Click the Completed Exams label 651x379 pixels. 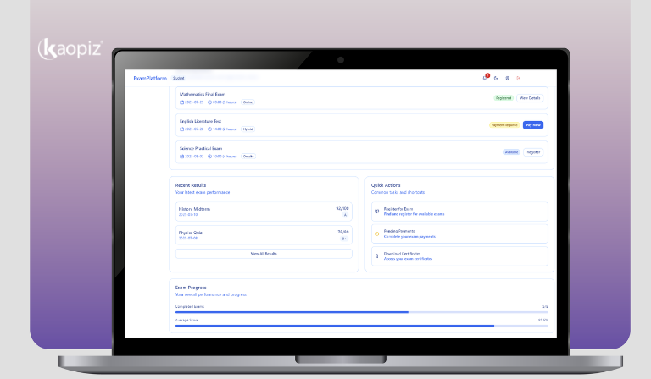(190, 307)
